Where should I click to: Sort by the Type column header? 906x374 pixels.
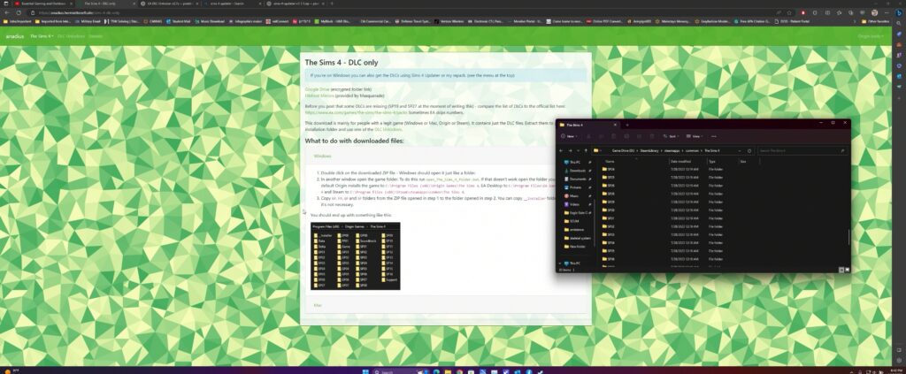pos(712,162)
